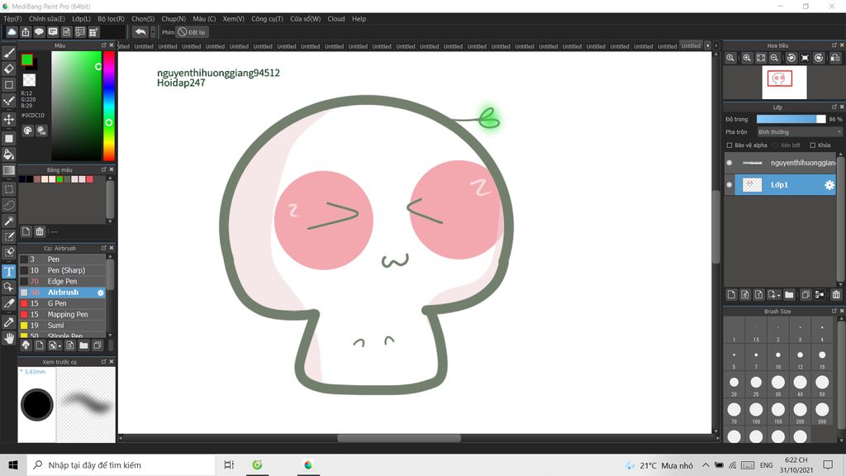
Task: Select the Select Eraser tool
Action: point(8,252)
